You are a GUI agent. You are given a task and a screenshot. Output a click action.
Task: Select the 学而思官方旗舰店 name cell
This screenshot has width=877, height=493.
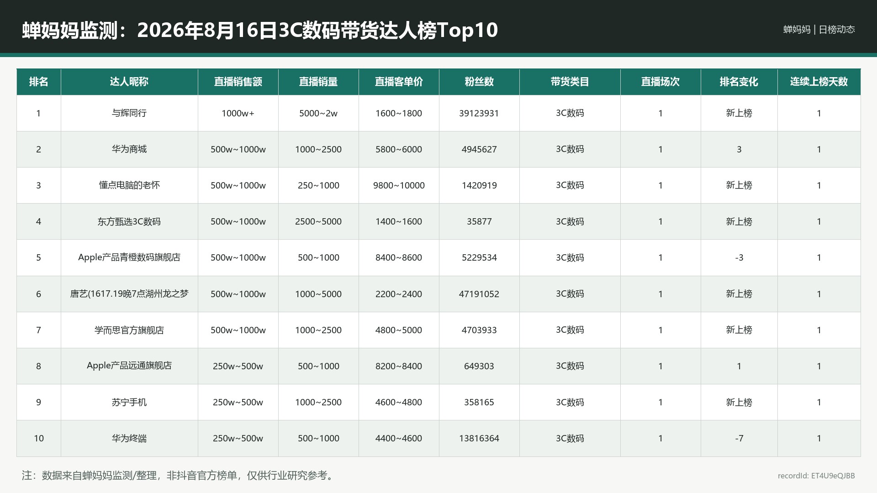tap(129, 330)
